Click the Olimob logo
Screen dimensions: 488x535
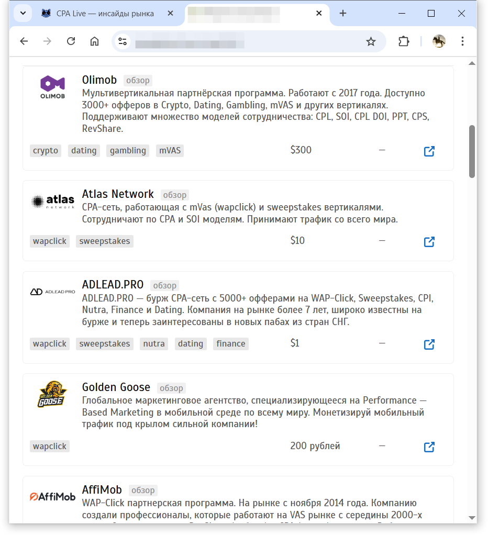pyautogui.click(x=52, y=87)
